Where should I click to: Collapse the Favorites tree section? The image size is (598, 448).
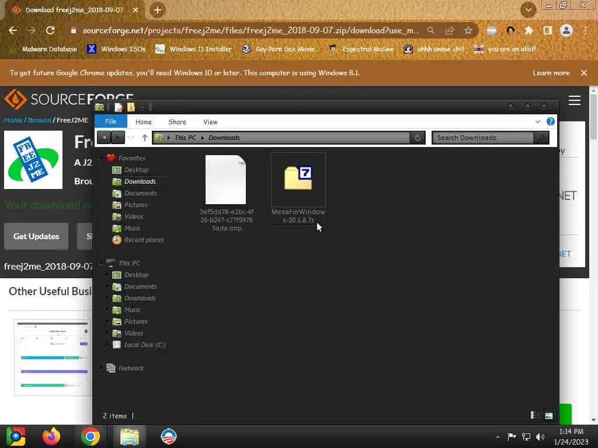click(102, 158)
